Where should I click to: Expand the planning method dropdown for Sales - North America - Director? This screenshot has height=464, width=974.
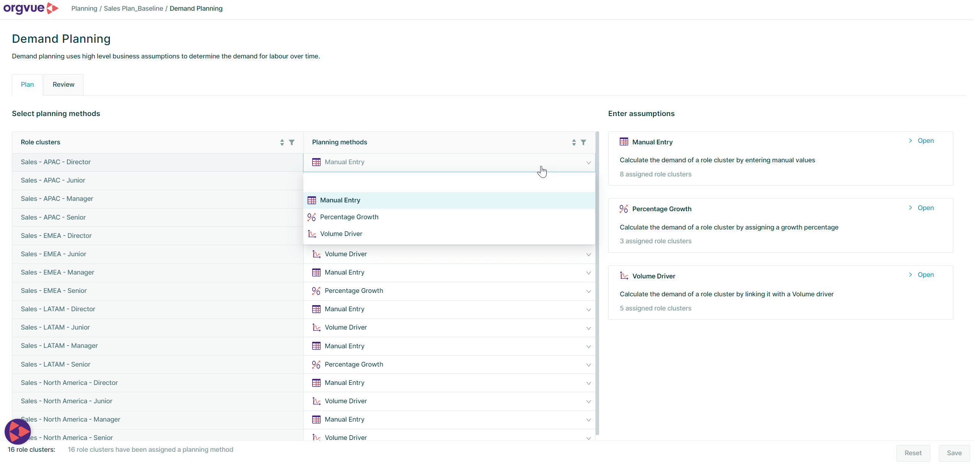pyautogui.click(x=588, y=383)
